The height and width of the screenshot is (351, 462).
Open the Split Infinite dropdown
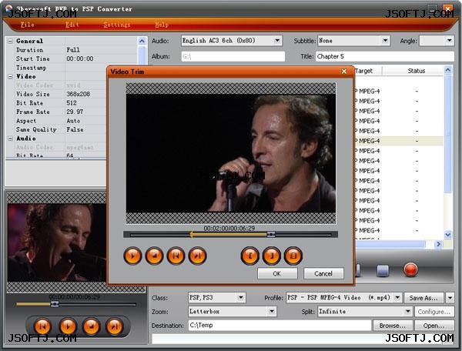click(408, 311)
